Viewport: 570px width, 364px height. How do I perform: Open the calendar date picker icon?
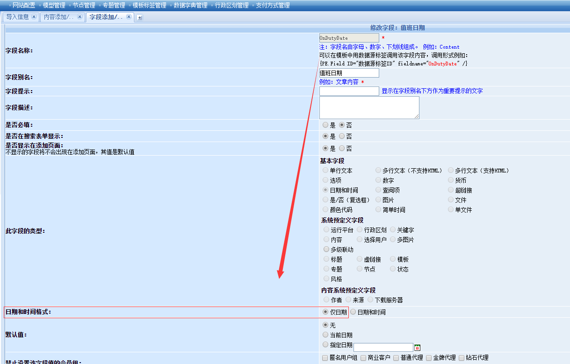tap(417, 347)
